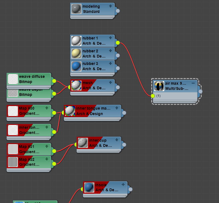Expand the inner ton... gradient node
219x203 pixels.
[47, 127]
